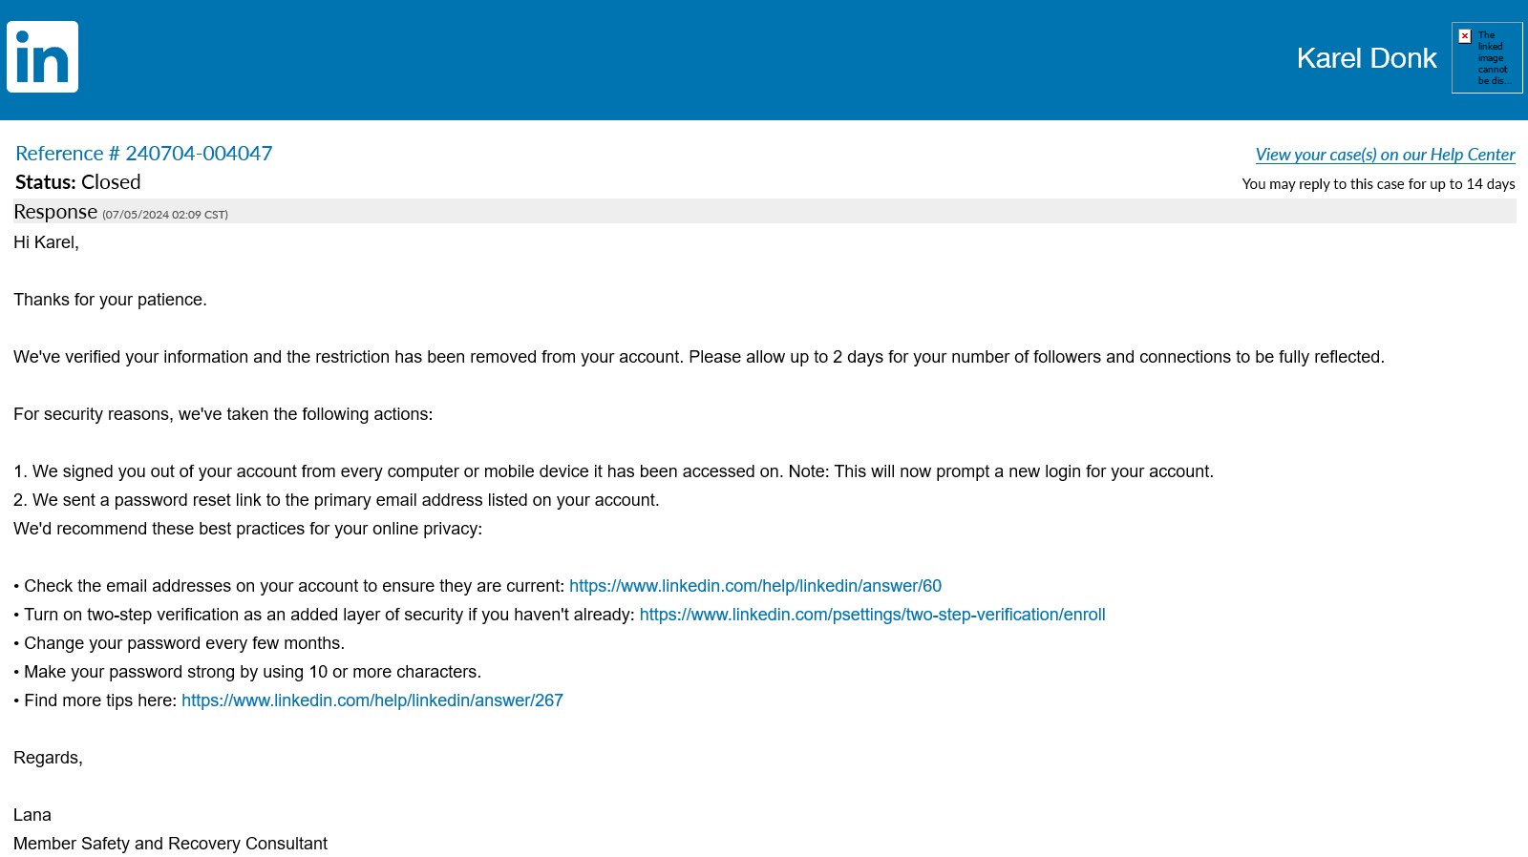Click Member Safety and Recovery Consultant title

pyautogui.click(x=170, y=844)
